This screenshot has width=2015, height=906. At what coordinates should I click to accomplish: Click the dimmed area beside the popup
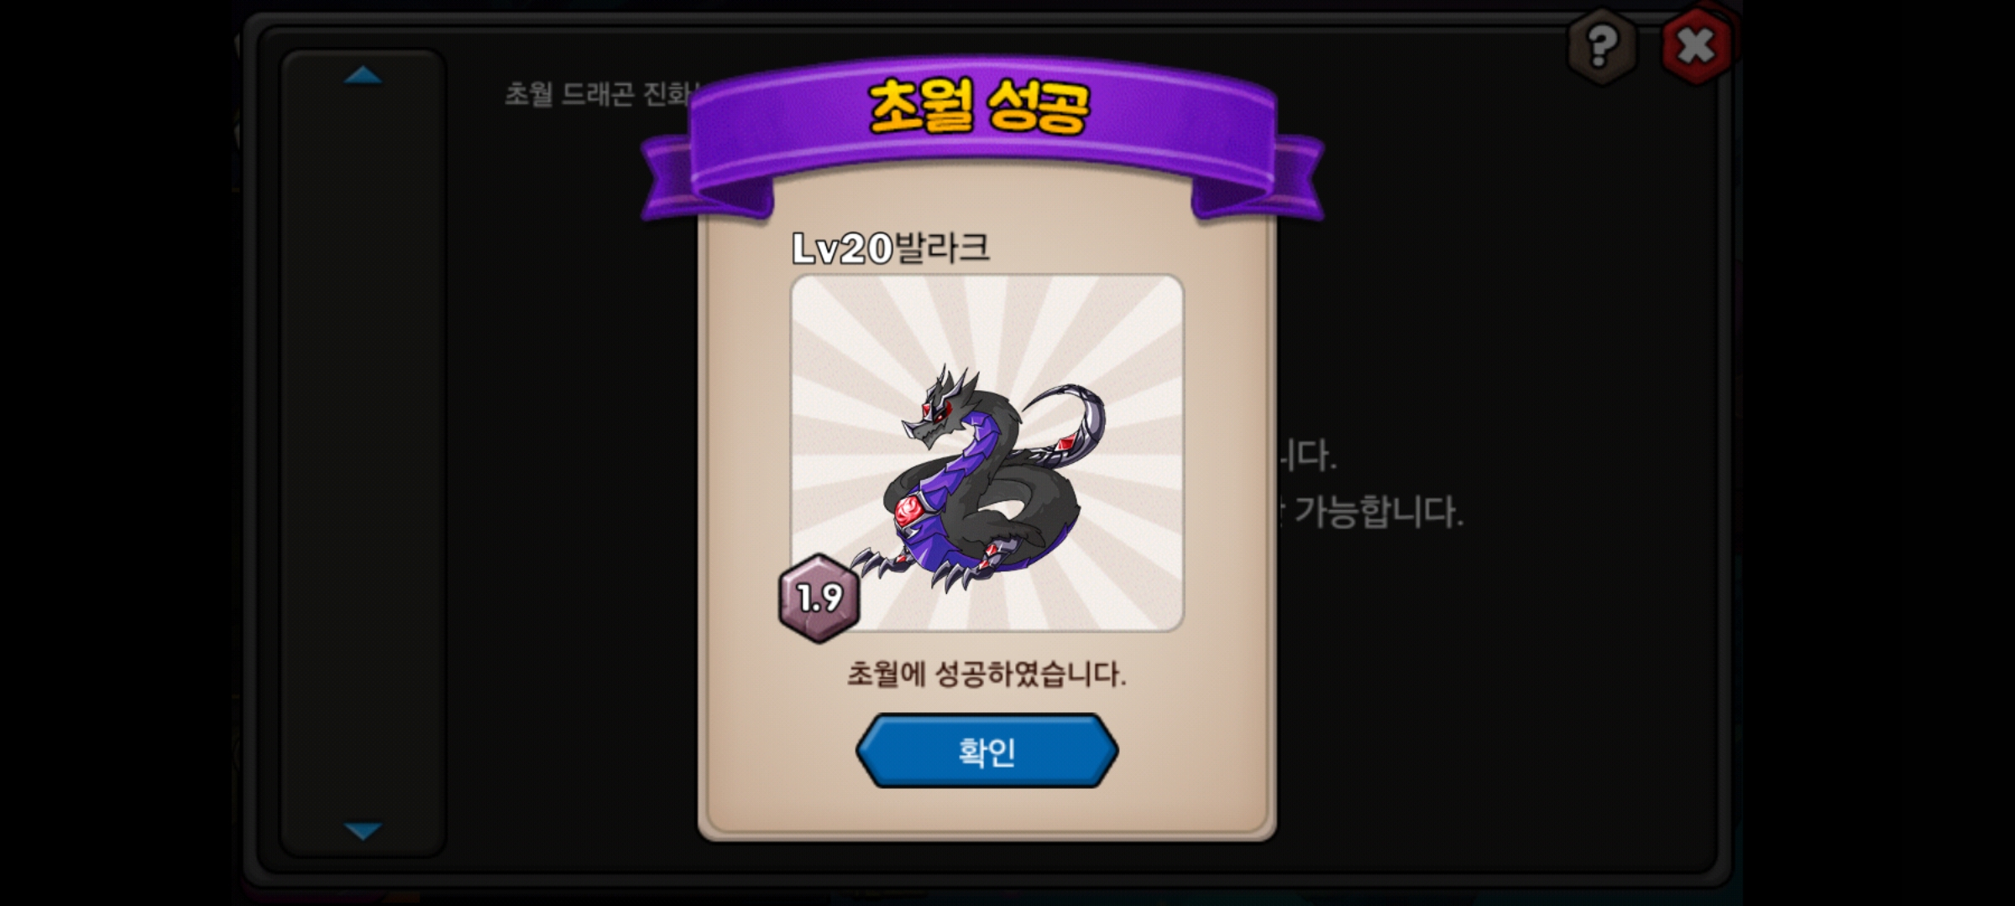coord(1494,671)
